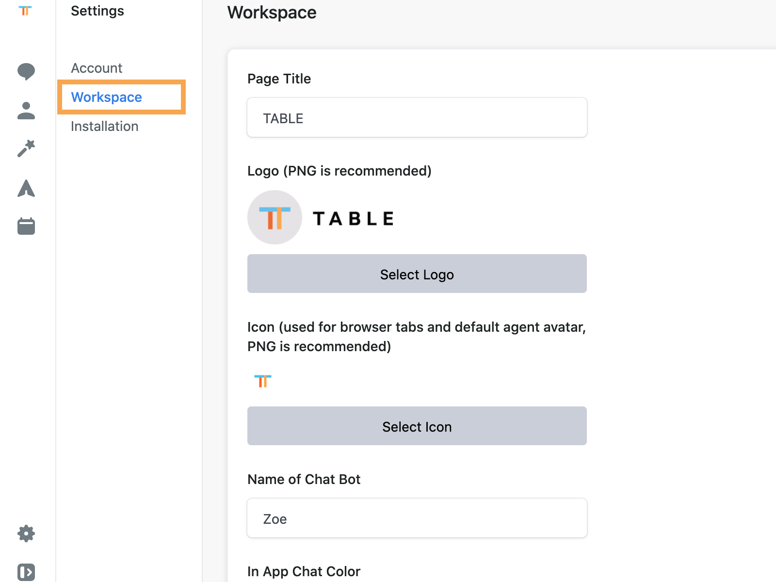Go to Account settings
This screenshot has width=776, height=582.
(97, 68)
